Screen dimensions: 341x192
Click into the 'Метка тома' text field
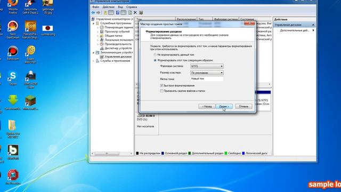click(x=207, y=79)
